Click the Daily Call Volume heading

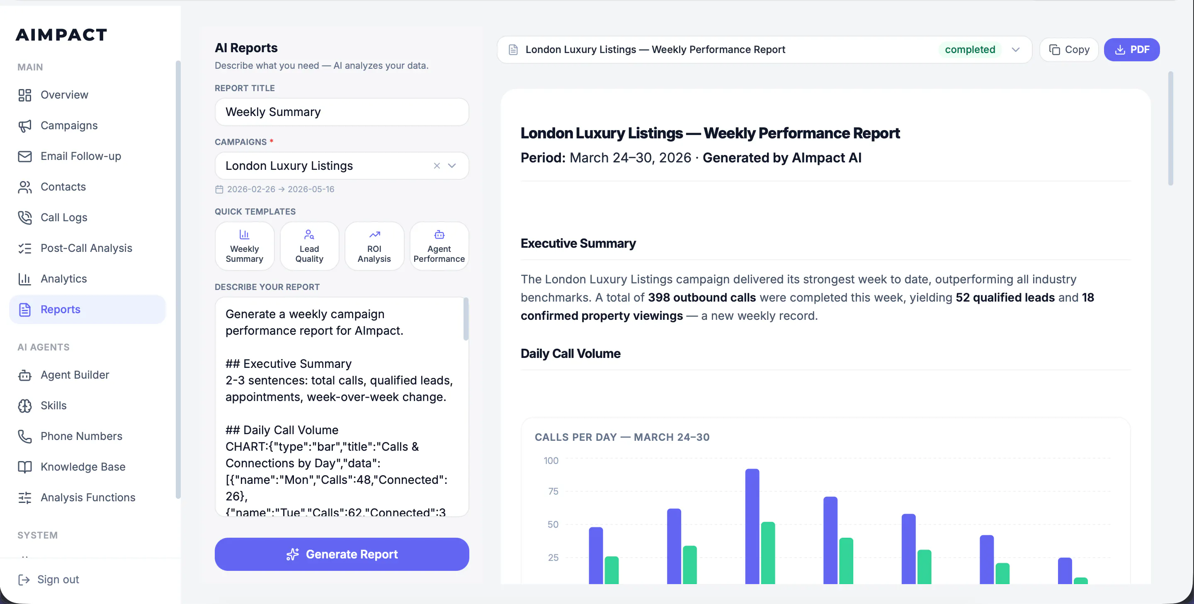[570, 353]
